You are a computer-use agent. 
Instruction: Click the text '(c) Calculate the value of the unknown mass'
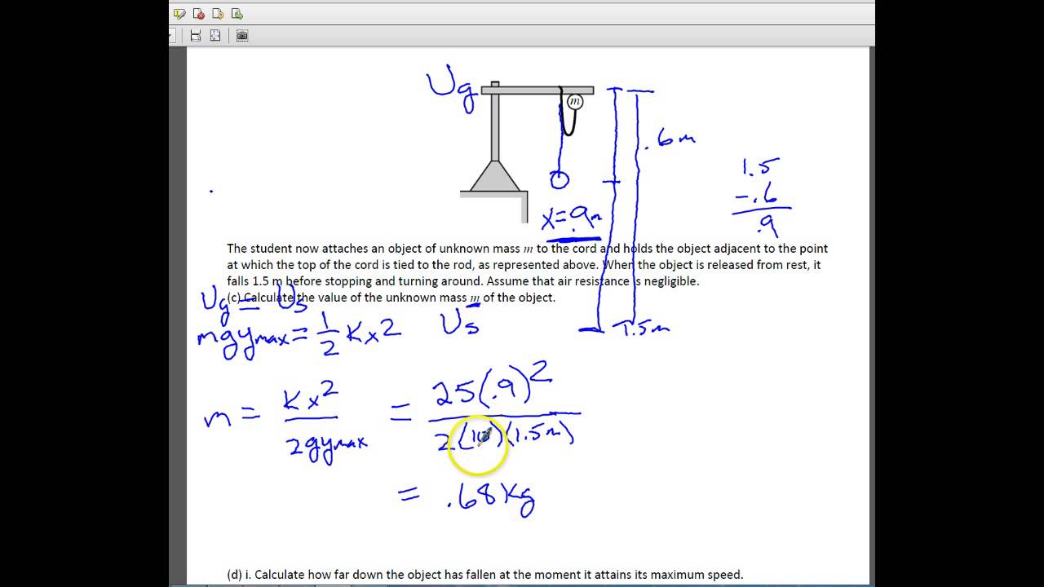click(x=347, y=298)
